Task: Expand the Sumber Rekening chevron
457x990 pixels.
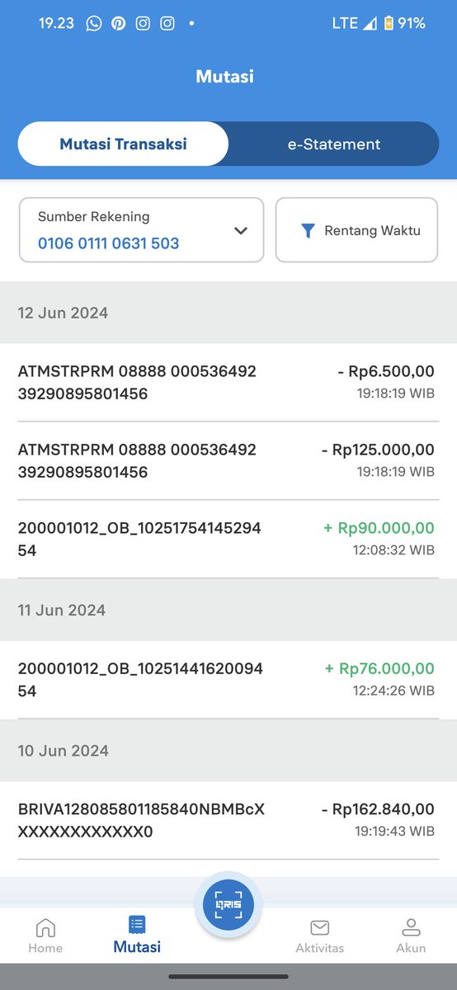Action: coord(241,231)
